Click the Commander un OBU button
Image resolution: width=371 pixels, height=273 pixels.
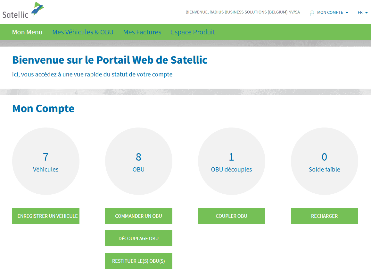(x=138, y=216)
